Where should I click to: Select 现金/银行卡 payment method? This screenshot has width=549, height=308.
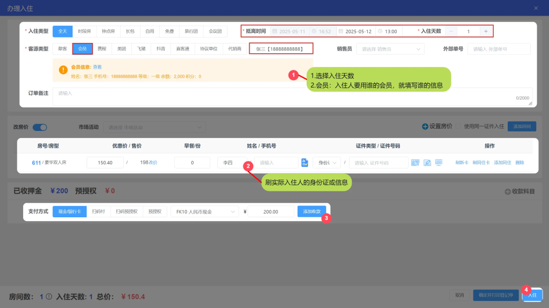(x=69, y=212)
